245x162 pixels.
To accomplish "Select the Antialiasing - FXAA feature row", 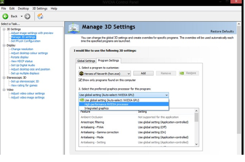I will [137, 127].
